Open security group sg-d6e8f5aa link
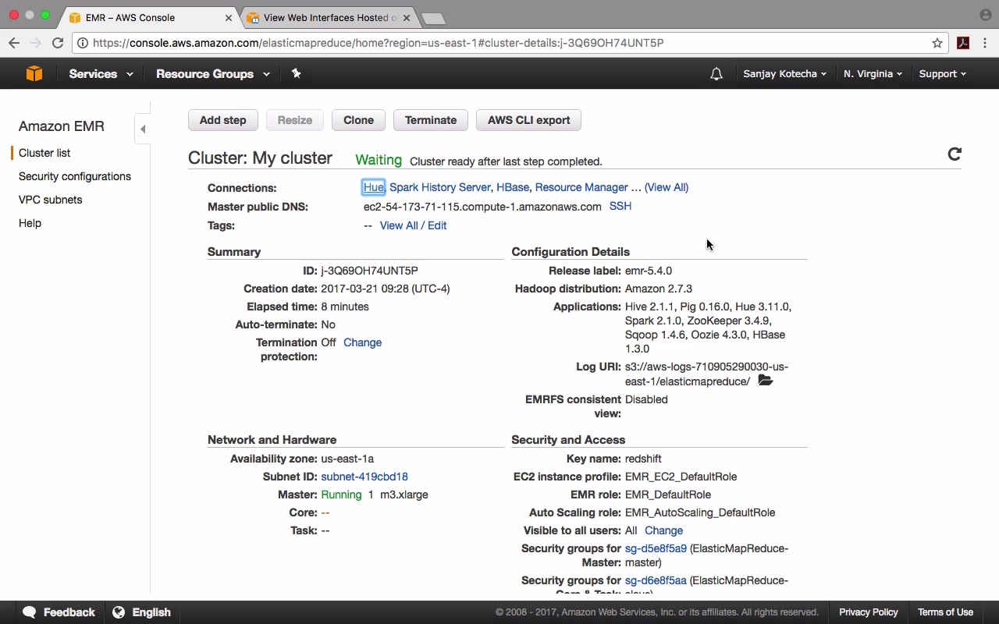The image size is (999, 624). [x=656, y=580]
